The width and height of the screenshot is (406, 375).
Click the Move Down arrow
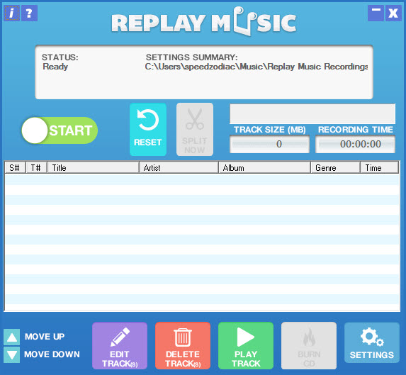pos(11,354)
